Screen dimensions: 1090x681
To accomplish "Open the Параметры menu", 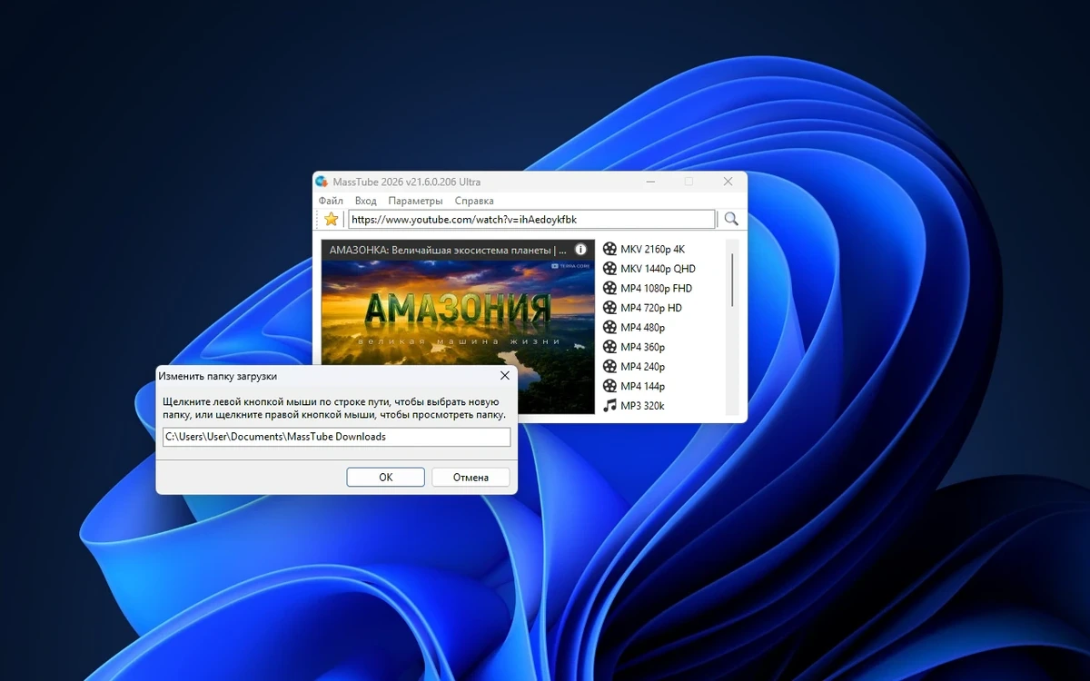I will click(x=415, y=201).
